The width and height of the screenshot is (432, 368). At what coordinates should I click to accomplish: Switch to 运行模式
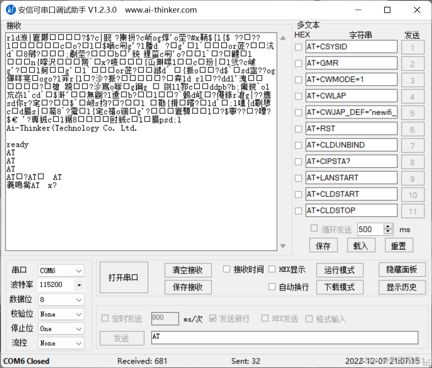340,270
